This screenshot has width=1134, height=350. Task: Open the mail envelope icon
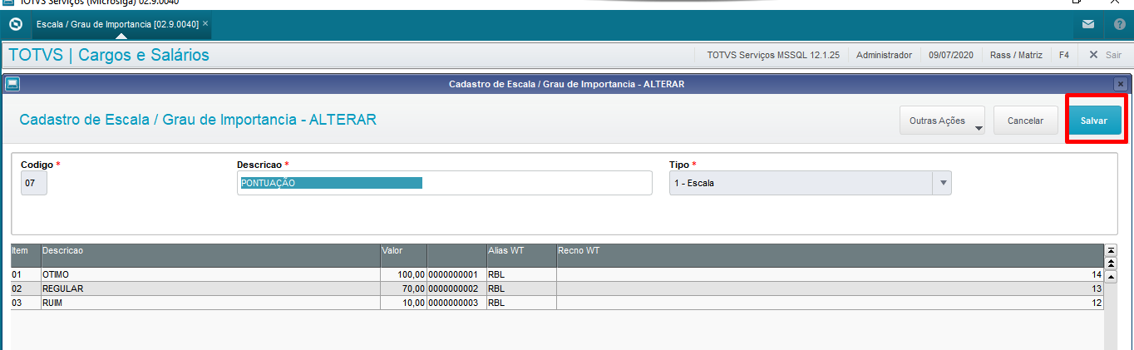pyautogui.click(x=1088, y=25)
